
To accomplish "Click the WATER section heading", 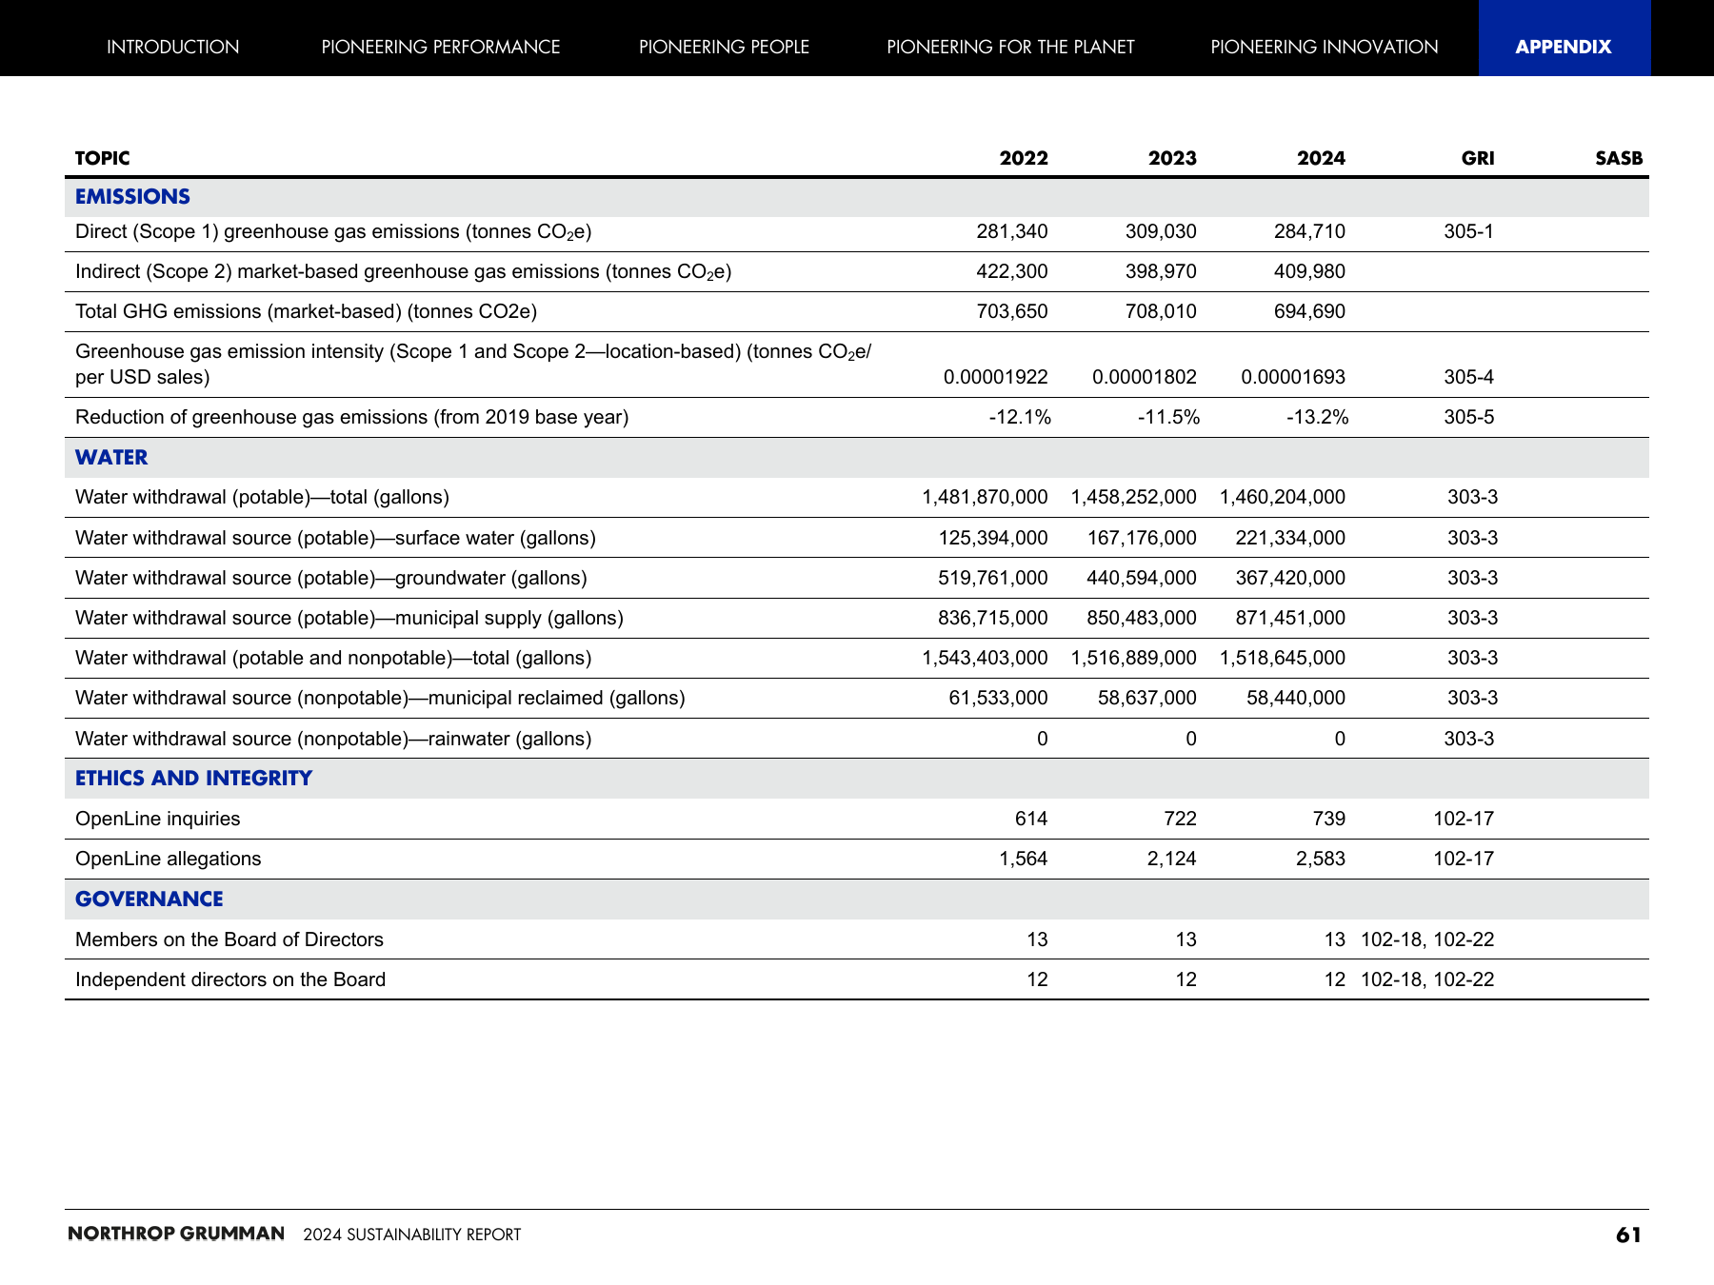I will pos(111,458).
